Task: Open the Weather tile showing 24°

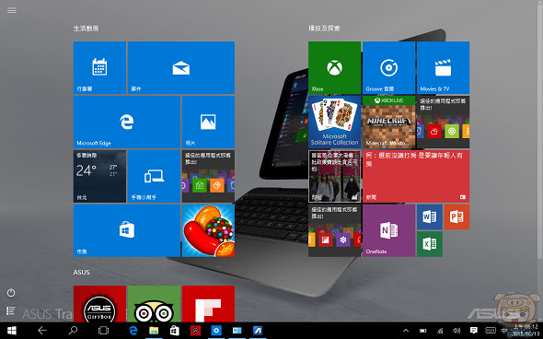Action: (x=99, y=176)
